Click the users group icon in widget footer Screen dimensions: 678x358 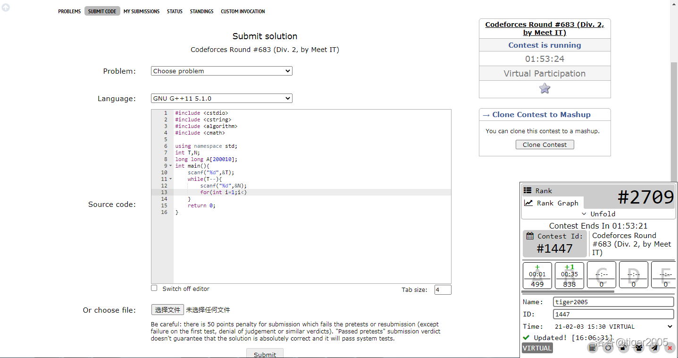[639, 348]
